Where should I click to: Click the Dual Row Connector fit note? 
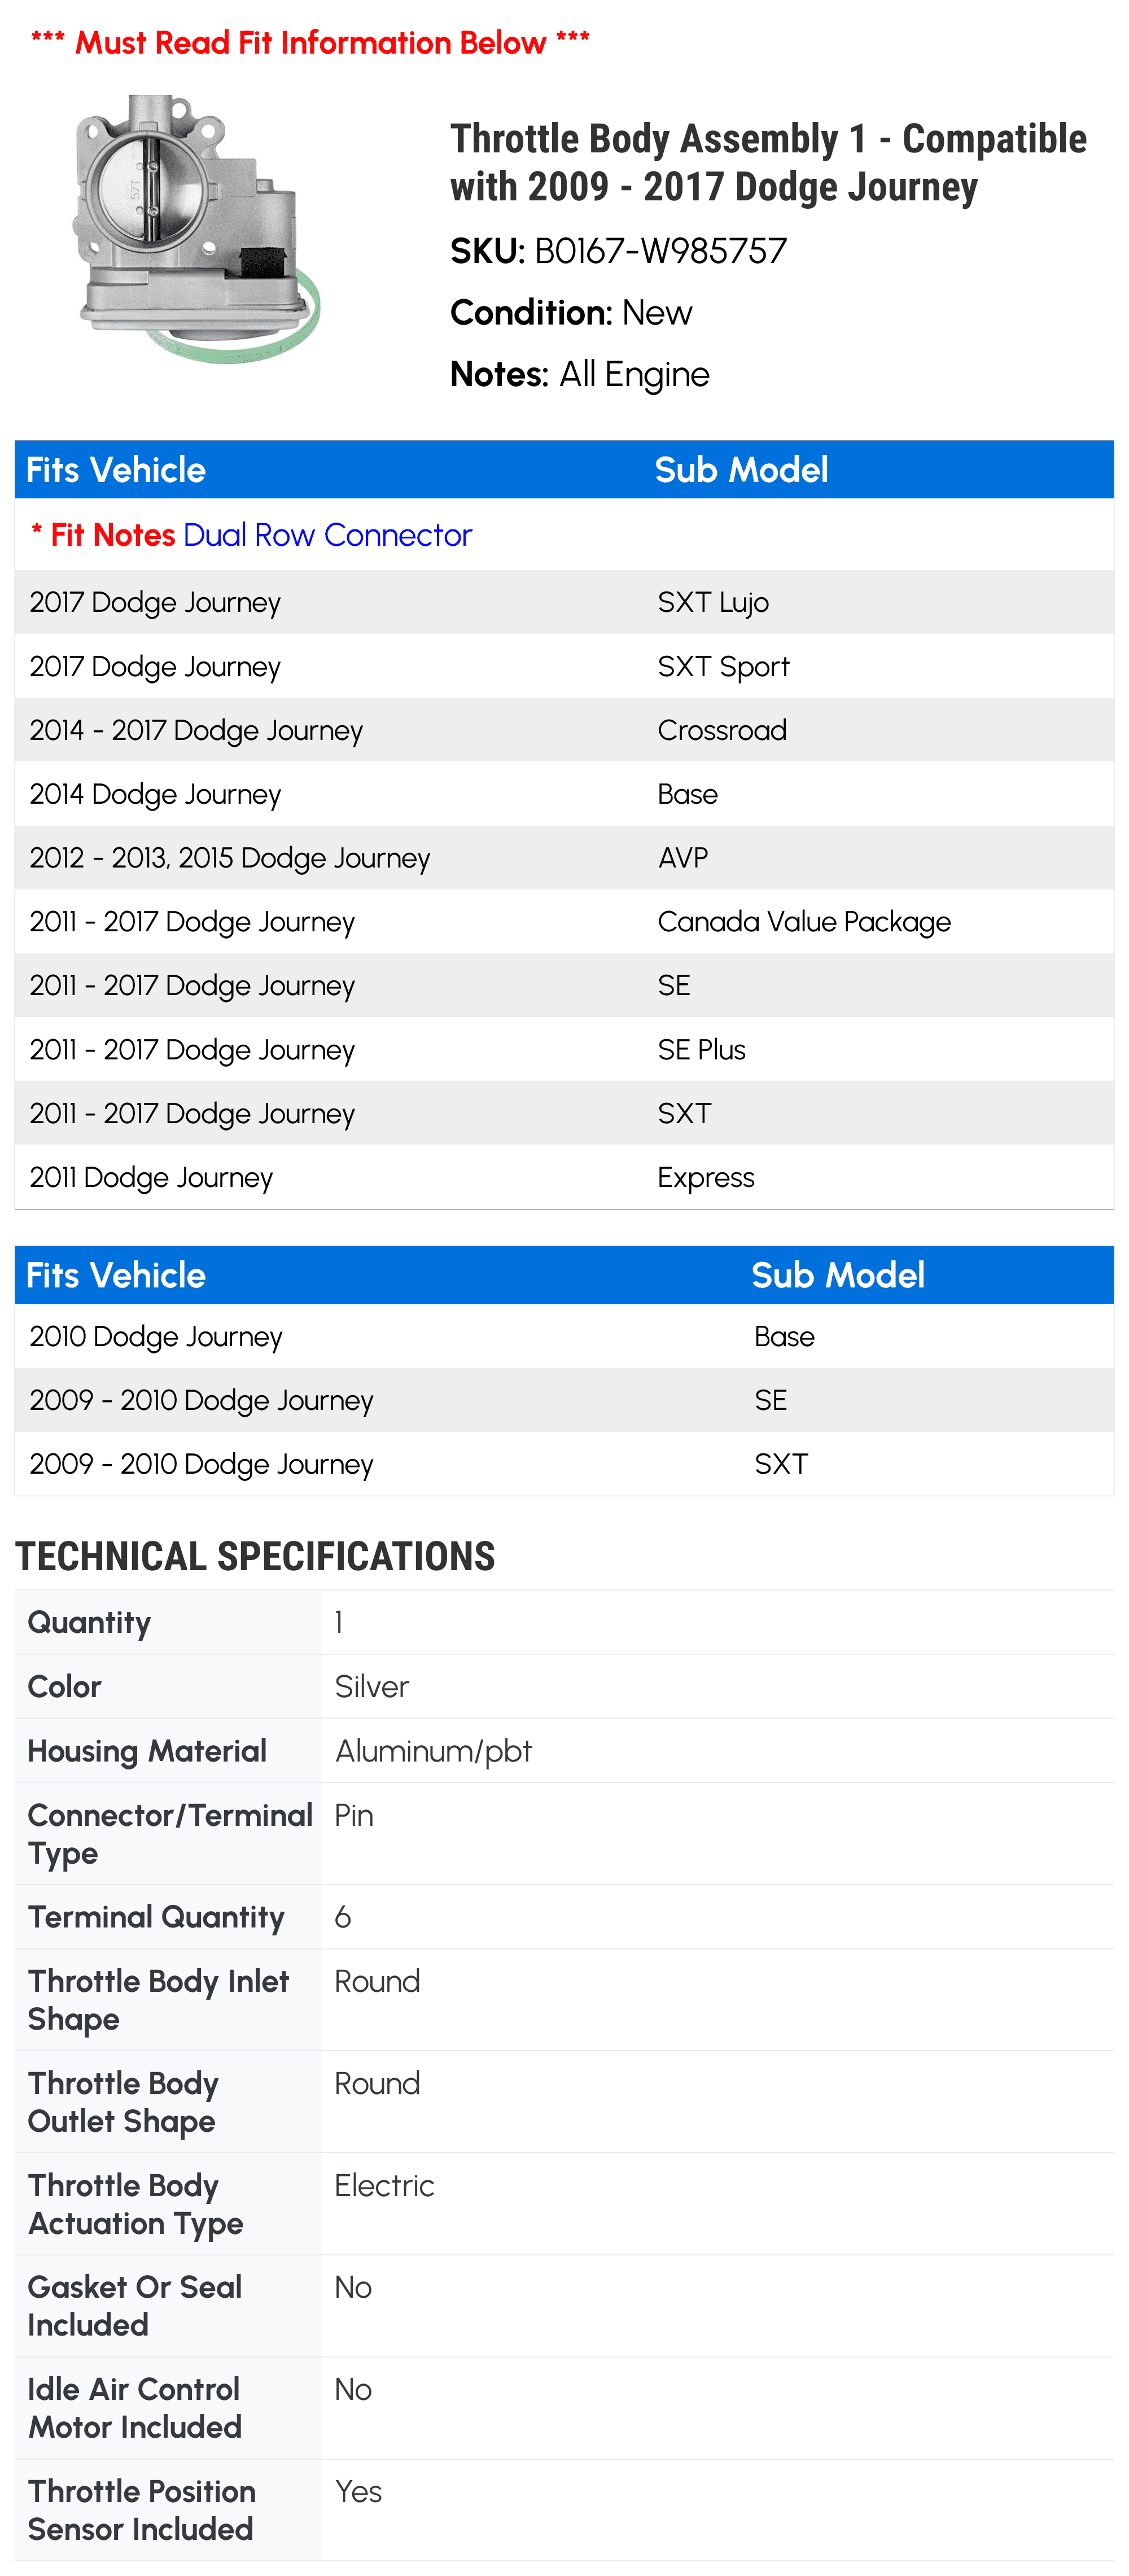[327, 535]
